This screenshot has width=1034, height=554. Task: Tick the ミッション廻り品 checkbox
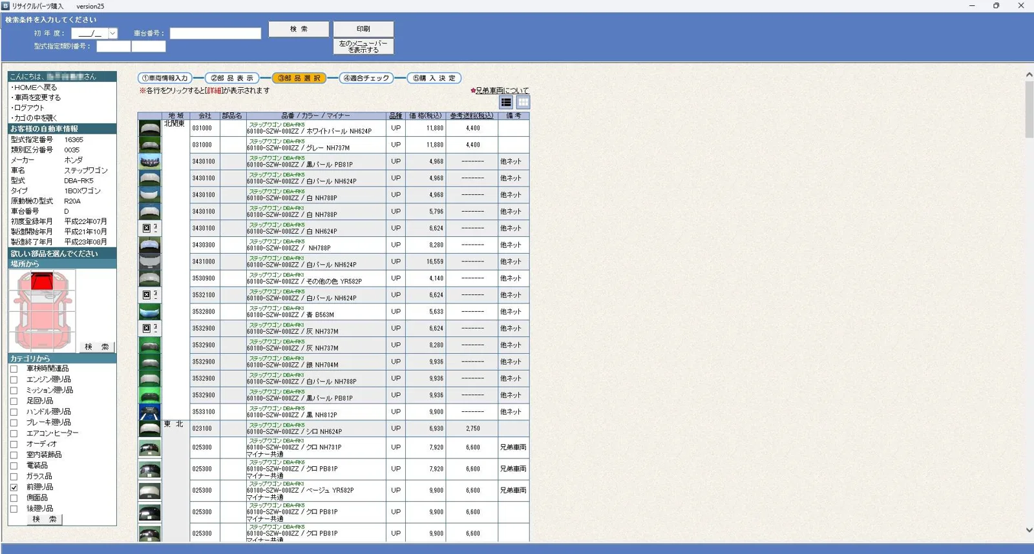(14, 391)
